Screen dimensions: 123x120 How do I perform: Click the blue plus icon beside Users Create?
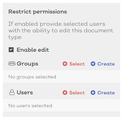point(93,92)
